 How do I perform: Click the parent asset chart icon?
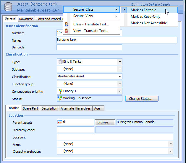tap(60, 122)
